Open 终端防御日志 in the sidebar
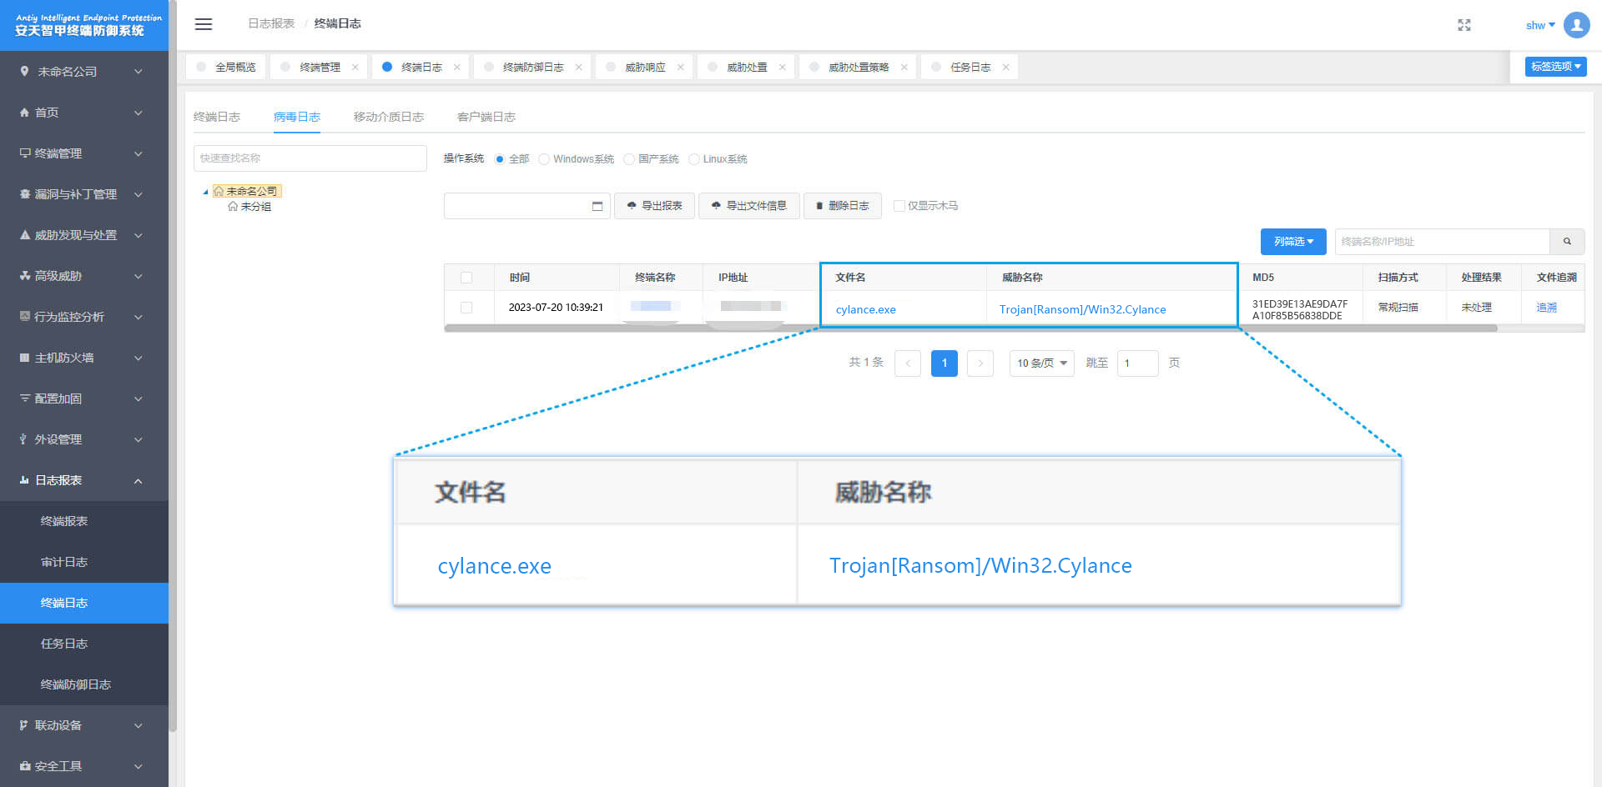The image size is (1602, 787). pos(84,684)
